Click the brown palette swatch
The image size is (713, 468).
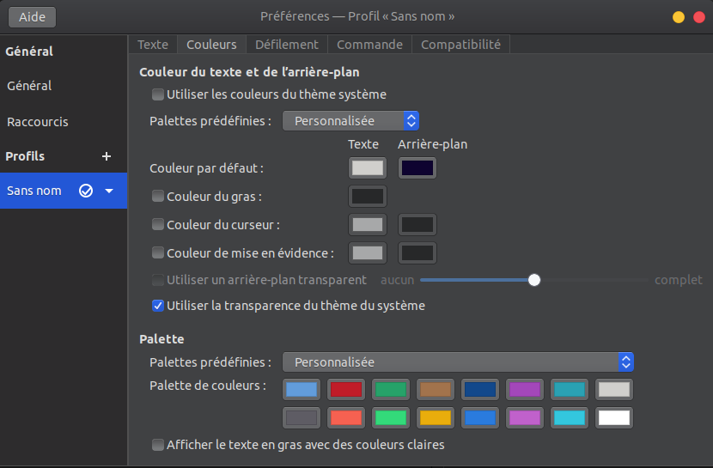pyautogui.click(x=436, y=389)
